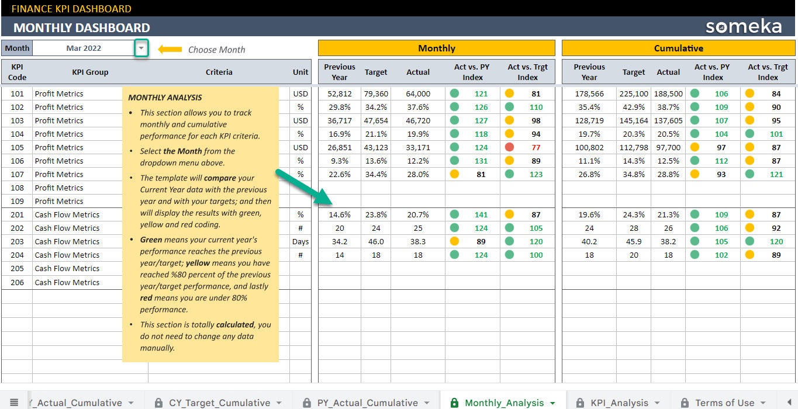Select the yellow Cumulative section header
This screenshot has height=409, width=798.
[679, 48]
